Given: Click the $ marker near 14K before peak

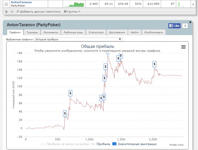Looking at the screenshot, I should [106, 67].
